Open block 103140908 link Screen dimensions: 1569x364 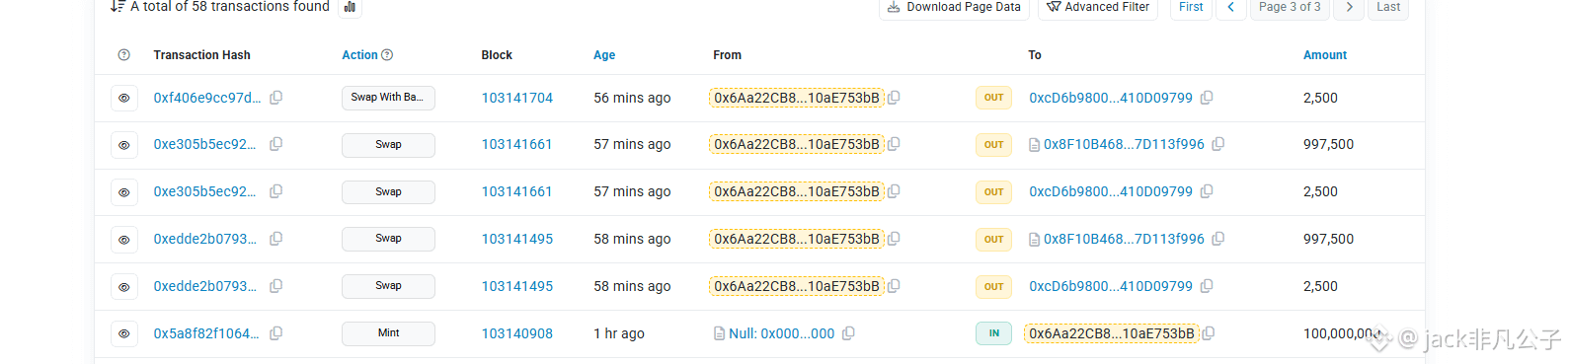pyautogui.click(x=517, y=333)
